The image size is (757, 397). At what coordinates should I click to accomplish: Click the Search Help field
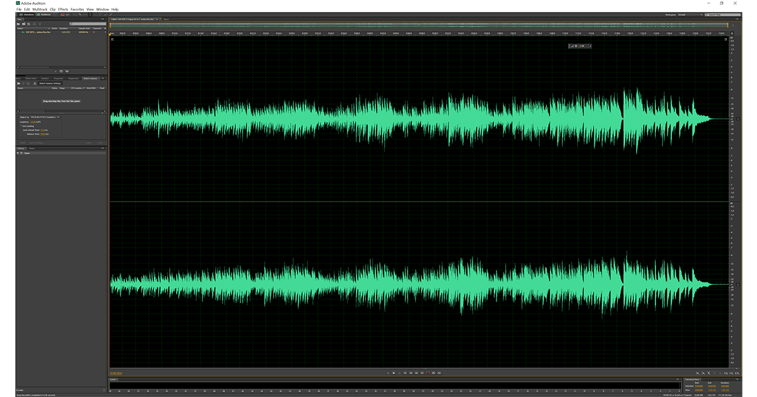pos(722,14)
